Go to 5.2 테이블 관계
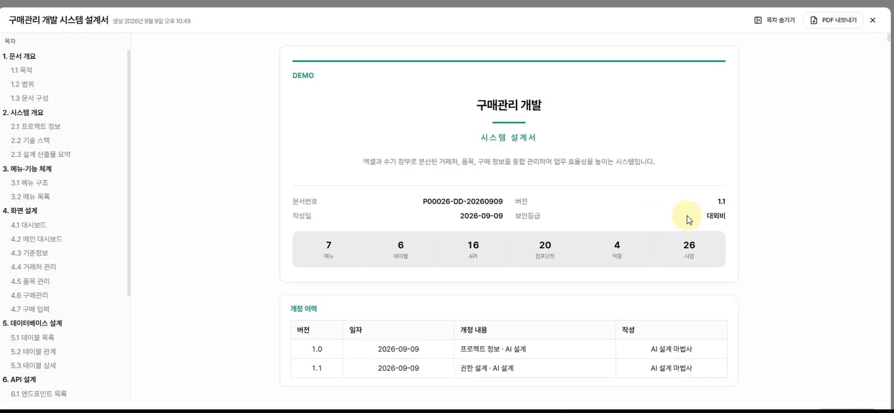The image size is (894, 413). pos(34,352)
